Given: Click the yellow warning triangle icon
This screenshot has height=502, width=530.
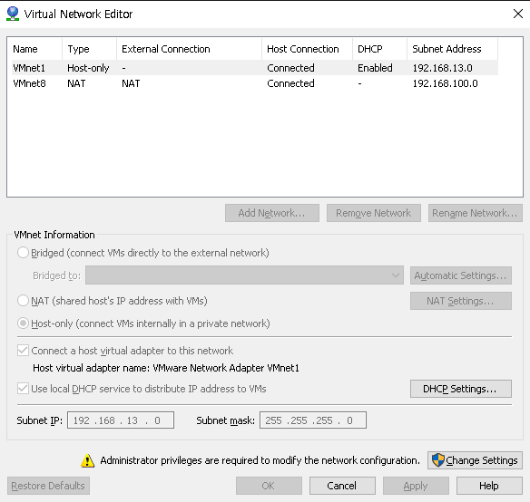Looking at the screenshot, I should click(87, 461).
